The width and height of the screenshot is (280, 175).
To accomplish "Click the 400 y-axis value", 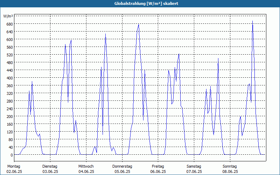I will pyautogui.click(x=9, y=78).
